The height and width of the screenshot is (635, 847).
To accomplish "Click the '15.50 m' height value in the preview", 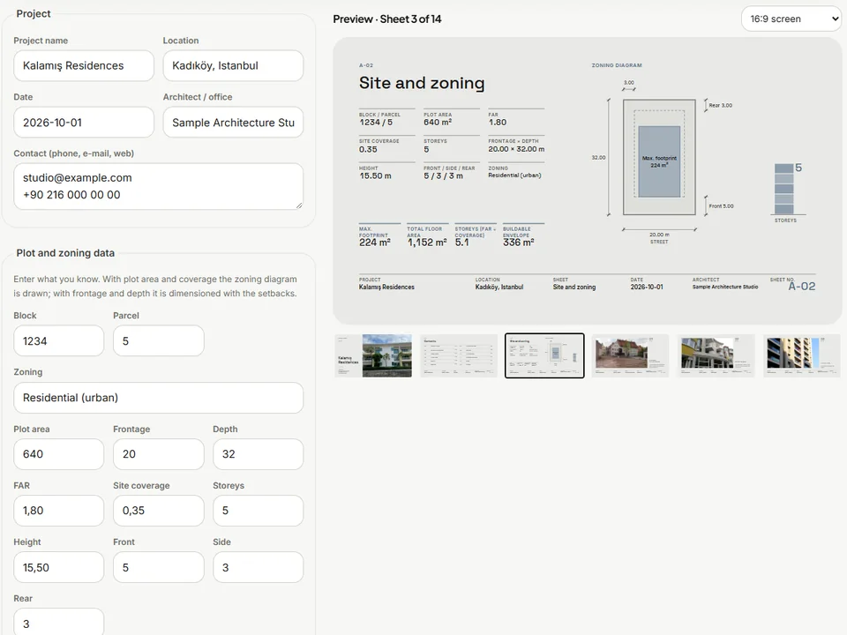I will pos(376,176).
